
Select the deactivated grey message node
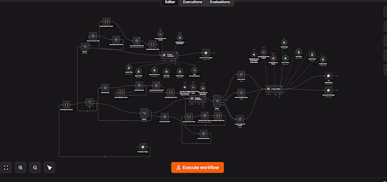(328, 76)
